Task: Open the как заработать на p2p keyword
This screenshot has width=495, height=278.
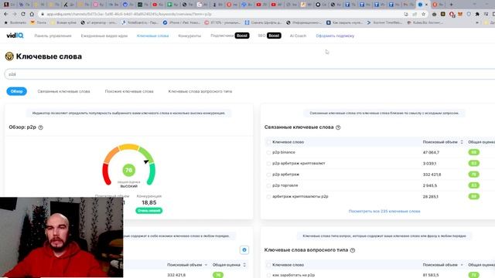Action: [294, 275]
